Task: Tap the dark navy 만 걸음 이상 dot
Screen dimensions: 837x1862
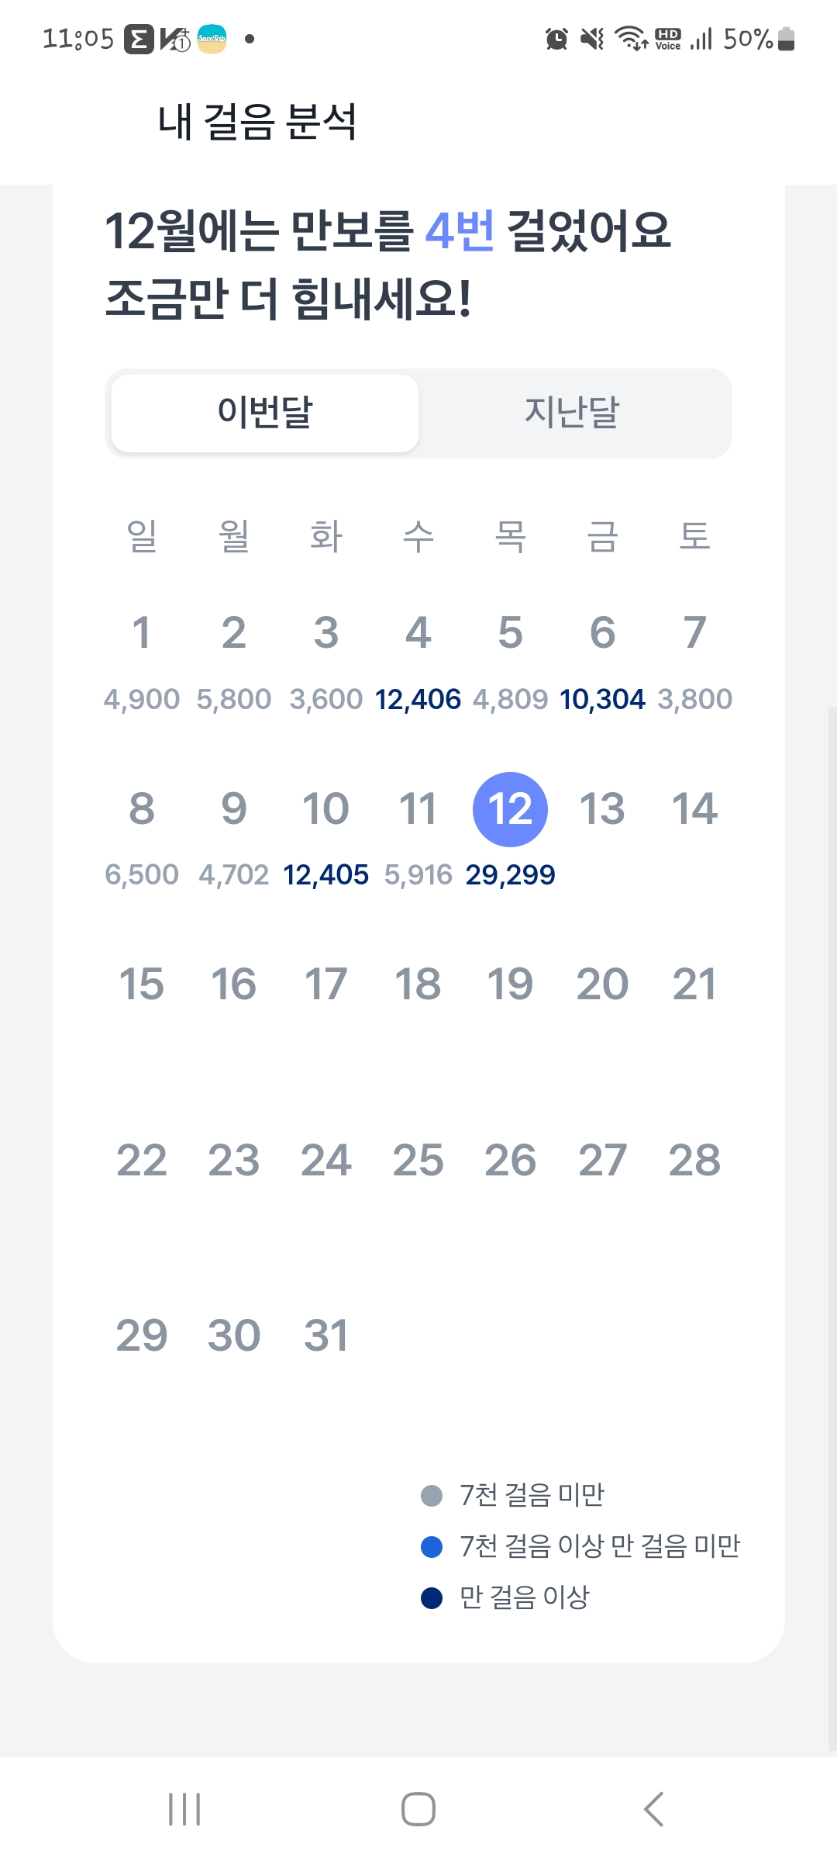Action: point(432,1598)
